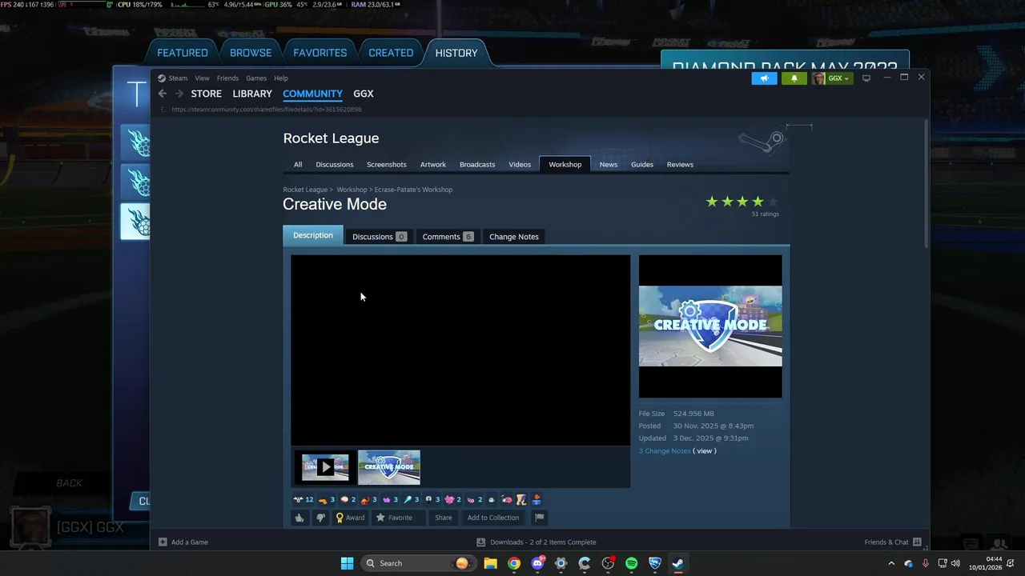Open Discord from the taskbar
The height and width of the screenshot is (576, 1025).
[537, 563]
